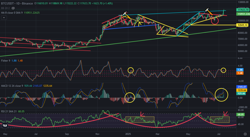This screenshot has width=250, height=137.
Task: Click the Nov label on time axis
Action: point(97,134)
